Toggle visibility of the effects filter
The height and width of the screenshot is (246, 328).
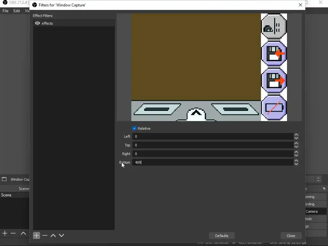[x=37, y=23]
